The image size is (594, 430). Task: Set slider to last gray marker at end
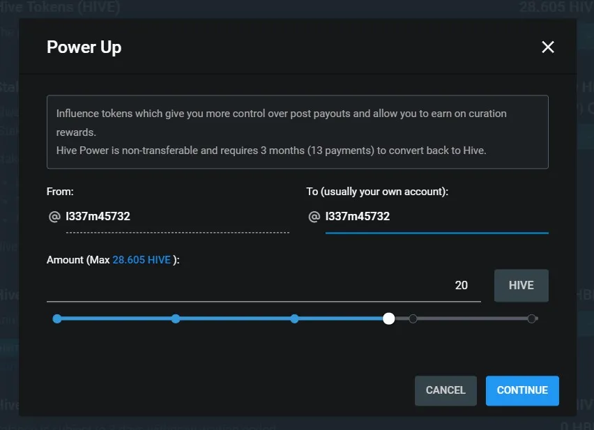(x=532, y=318)
